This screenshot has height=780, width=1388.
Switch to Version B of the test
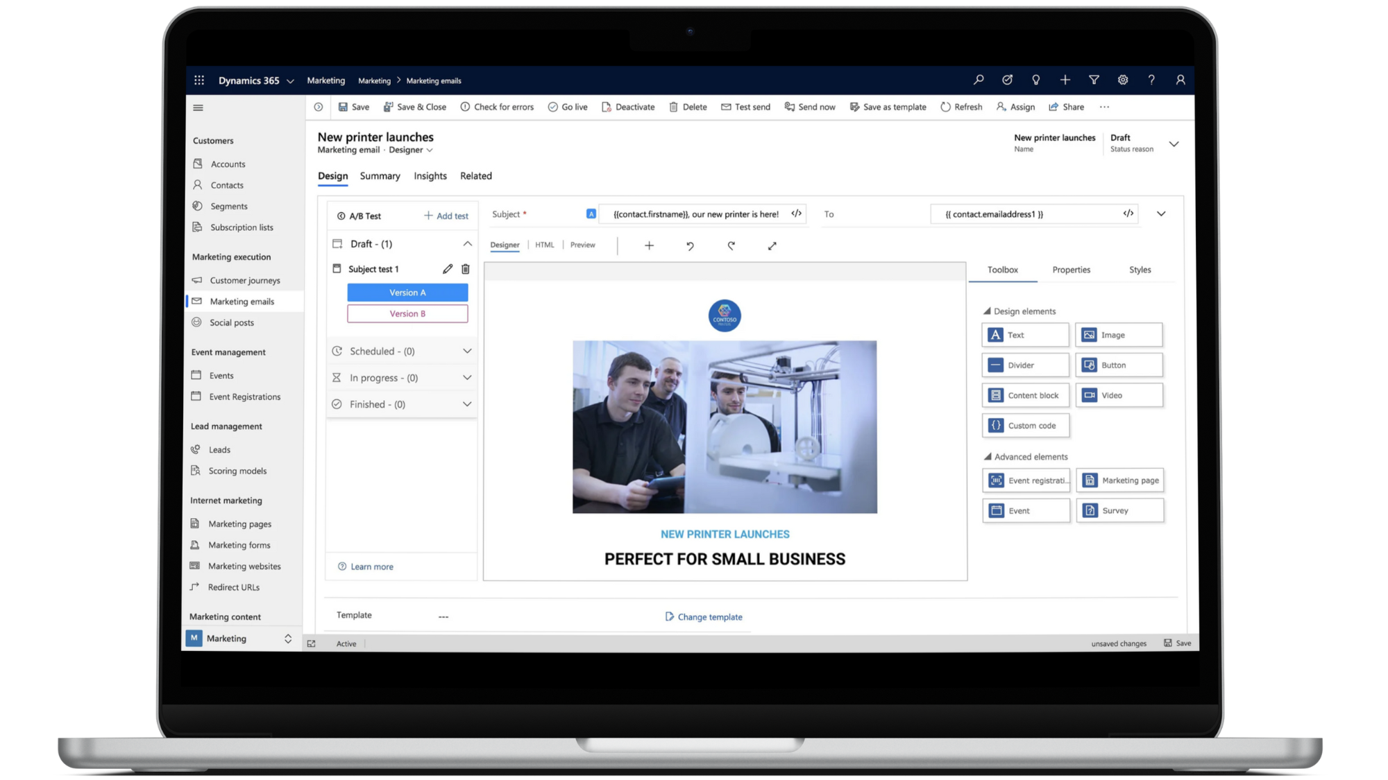point(407,314)
